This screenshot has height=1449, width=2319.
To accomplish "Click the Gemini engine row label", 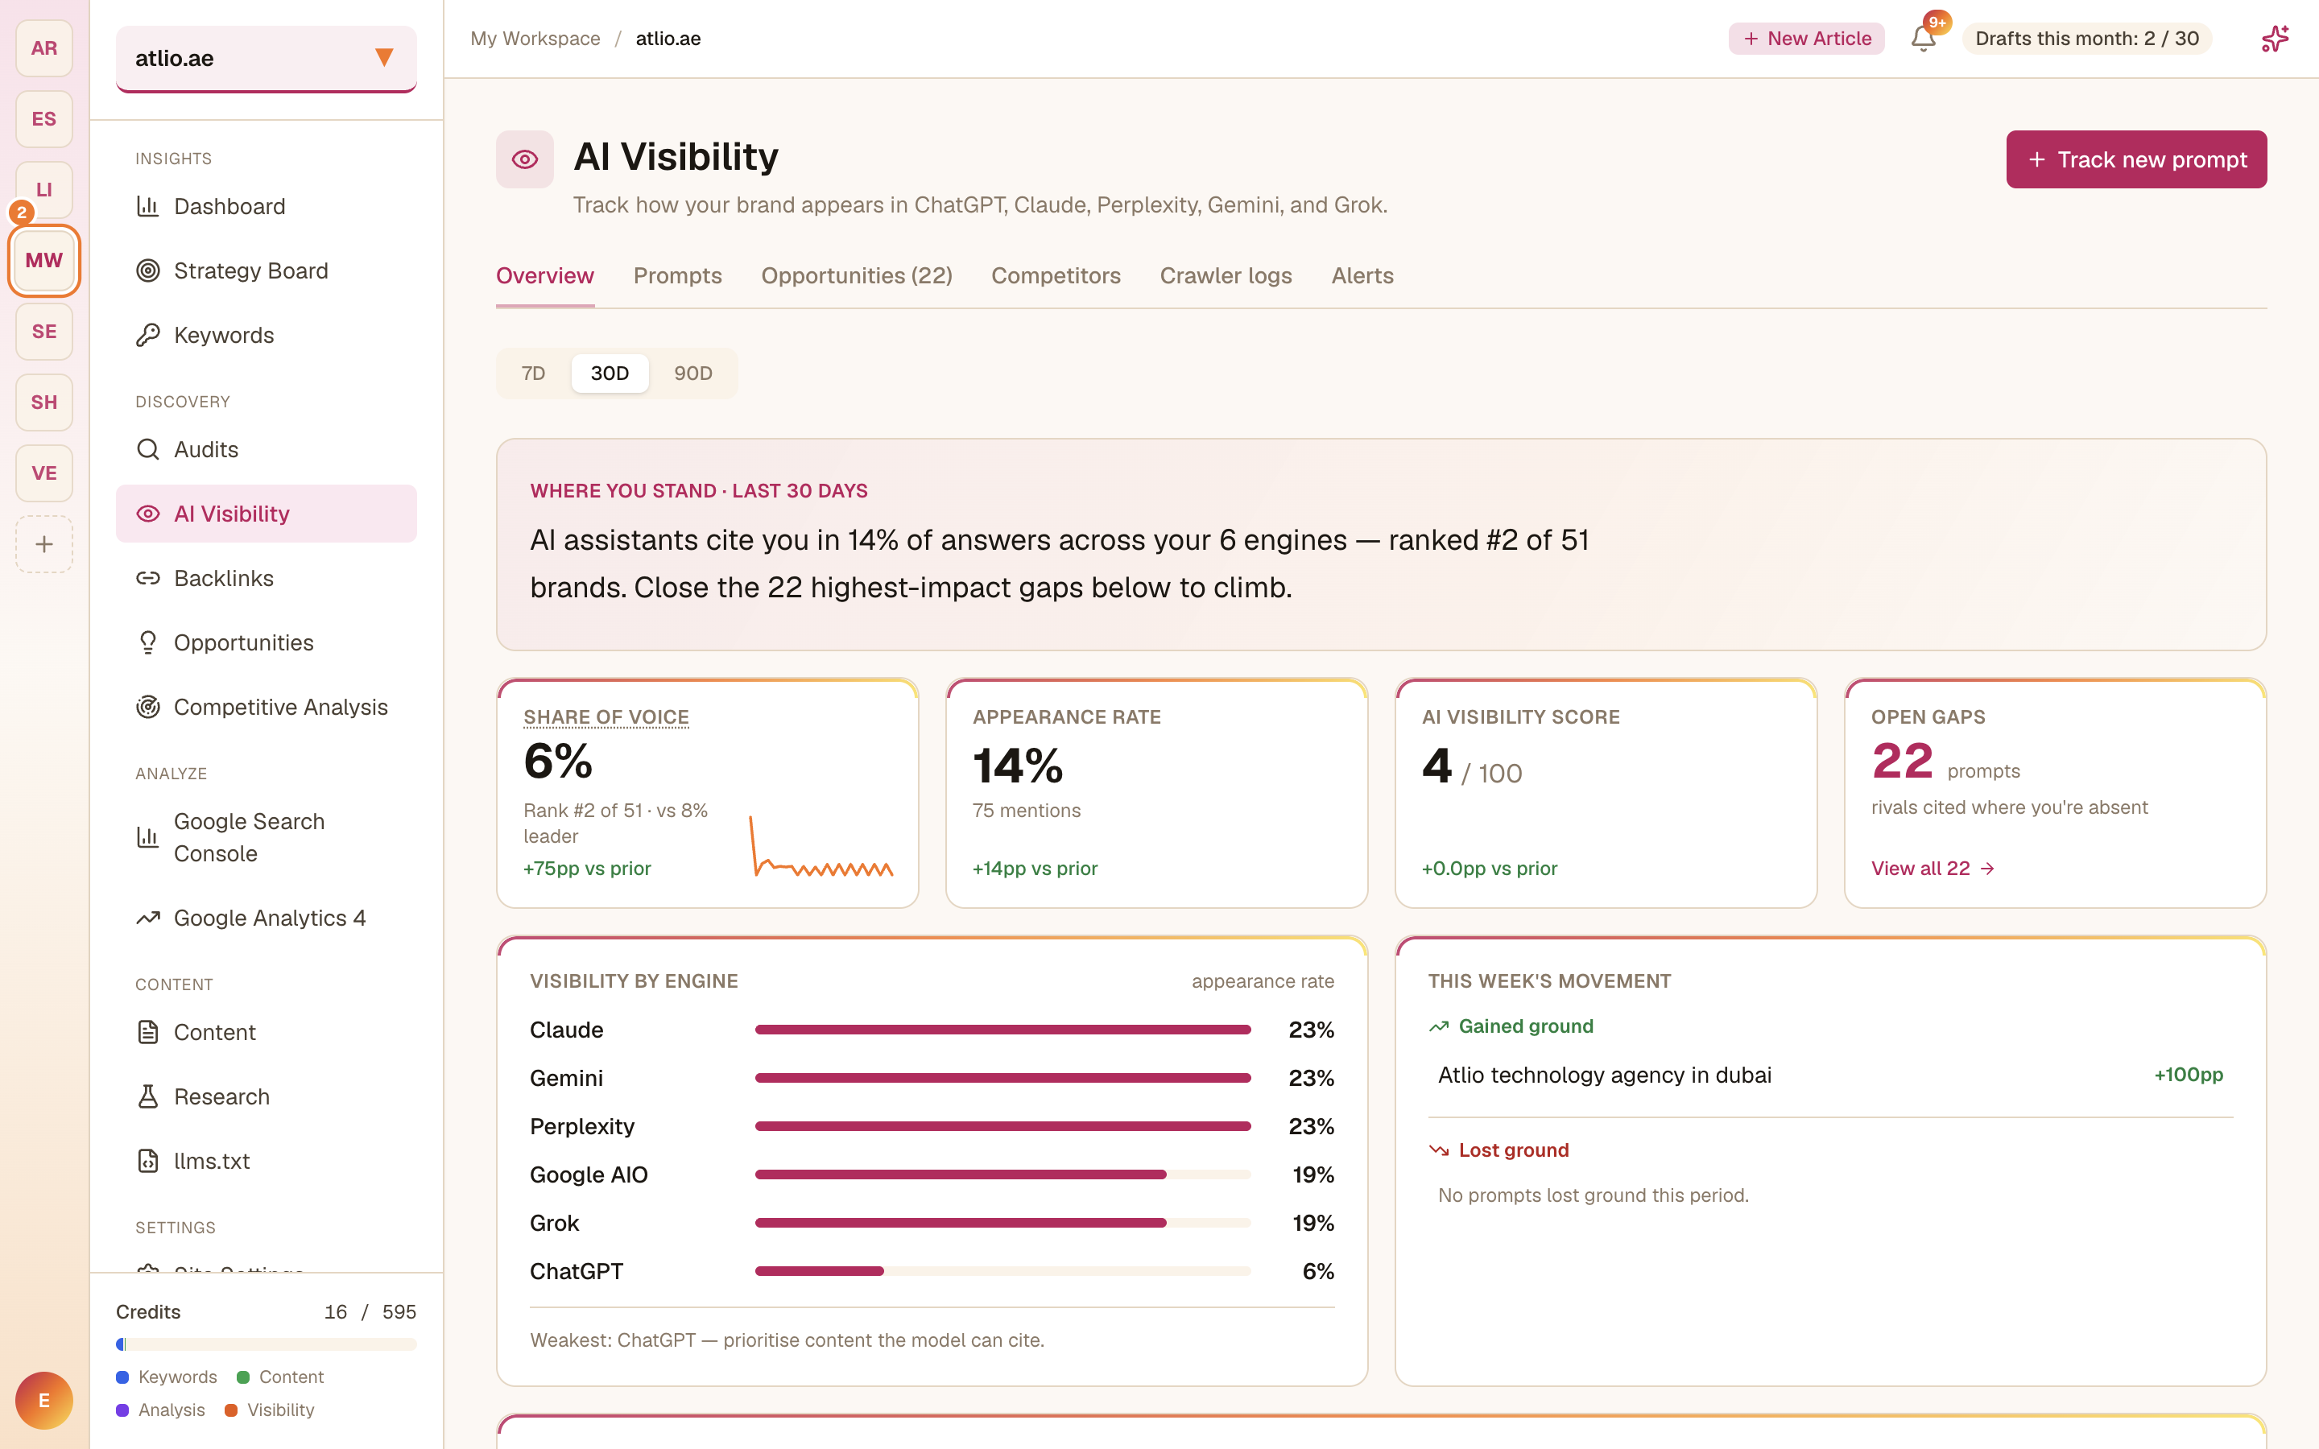I will point(566,1077).
